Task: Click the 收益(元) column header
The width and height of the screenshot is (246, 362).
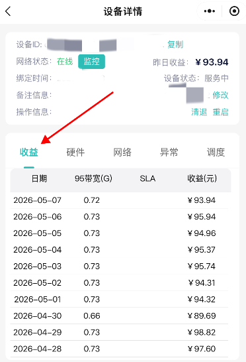Action: (x=202, y=178)
